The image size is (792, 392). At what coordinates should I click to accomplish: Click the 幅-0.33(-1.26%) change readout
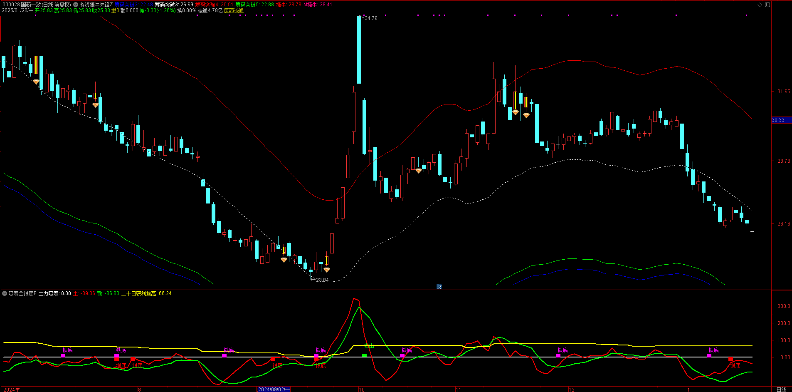click(158, 10)
